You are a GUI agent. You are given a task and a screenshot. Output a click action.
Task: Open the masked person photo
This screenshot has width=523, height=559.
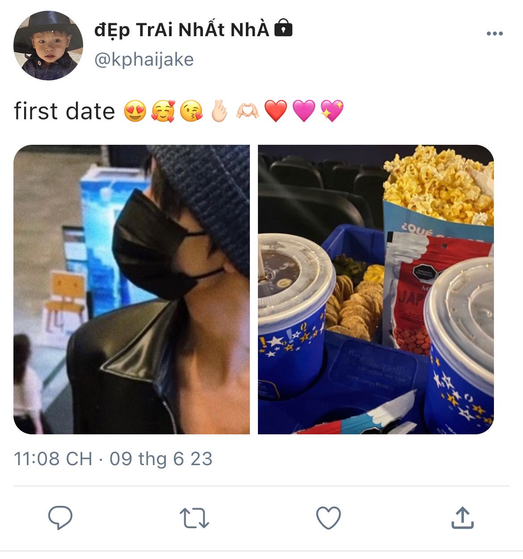(x=131, y=290)
